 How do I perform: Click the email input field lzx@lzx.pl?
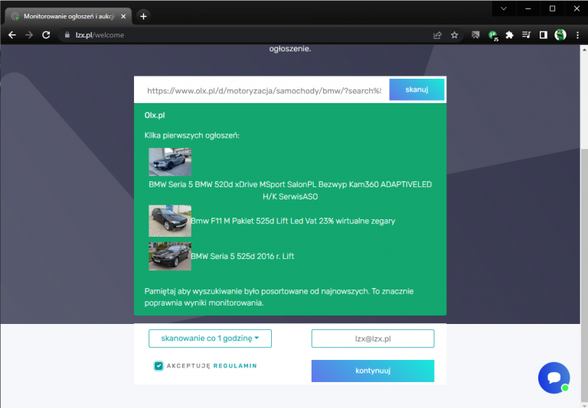point(373,338)
